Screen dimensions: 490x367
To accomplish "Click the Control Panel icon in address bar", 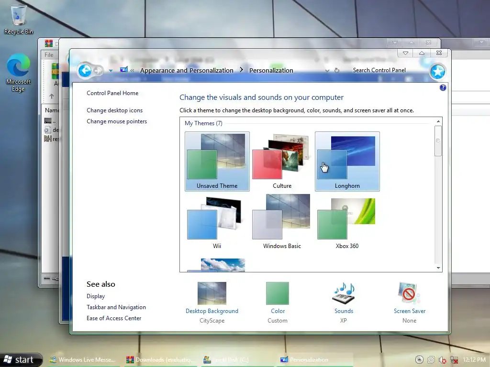I will coord(124,70).
